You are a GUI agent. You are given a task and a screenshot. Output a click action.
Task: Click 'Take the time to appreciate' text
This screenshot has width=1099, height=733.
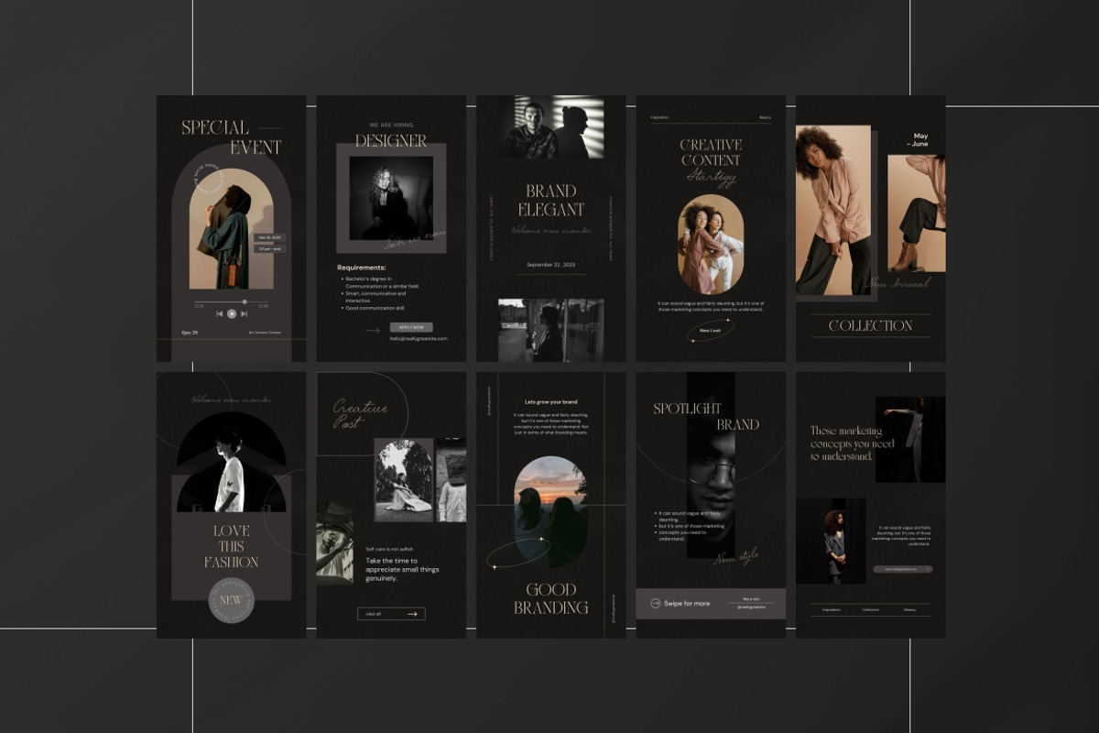(402, 569)
